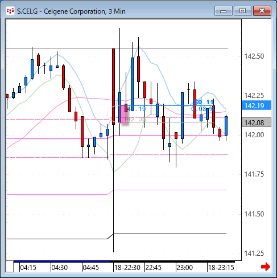
Task: Click the small white box at the bottom left
Action: click(x=10, y=267)
